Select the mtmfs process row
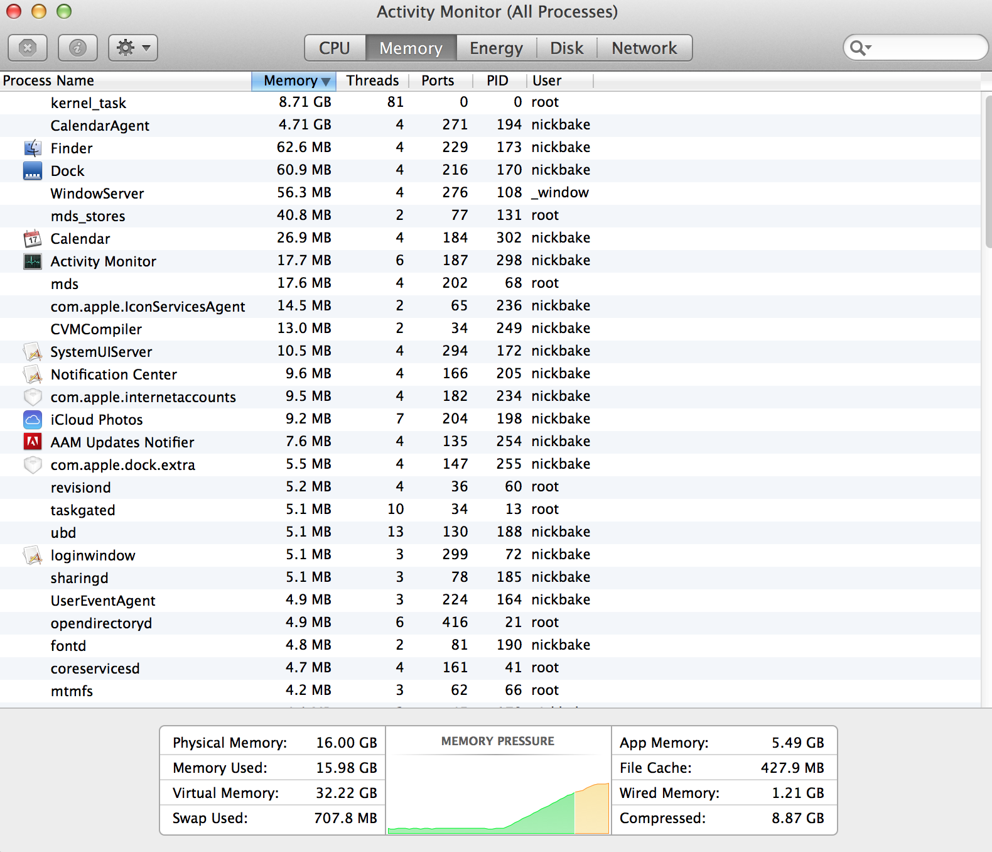Screen dimensions: 992x852 pos(490,691)
